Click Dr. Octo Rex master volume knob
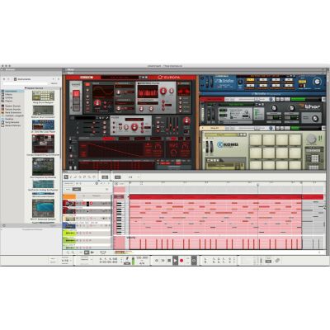The width and height of the screenshot is (330, 330). tap(317, 82)
